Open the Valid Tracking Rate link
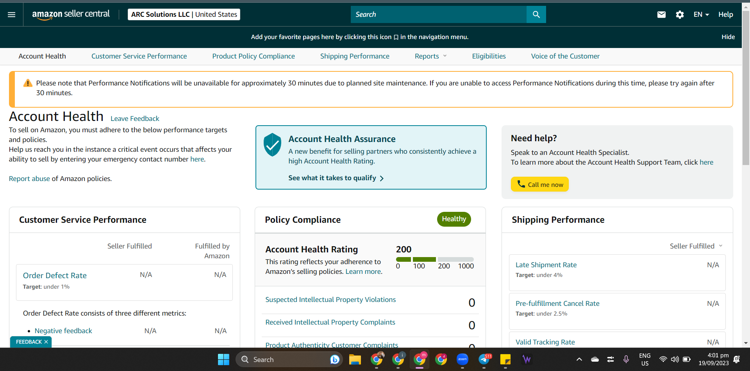 [x=545, y=342]
